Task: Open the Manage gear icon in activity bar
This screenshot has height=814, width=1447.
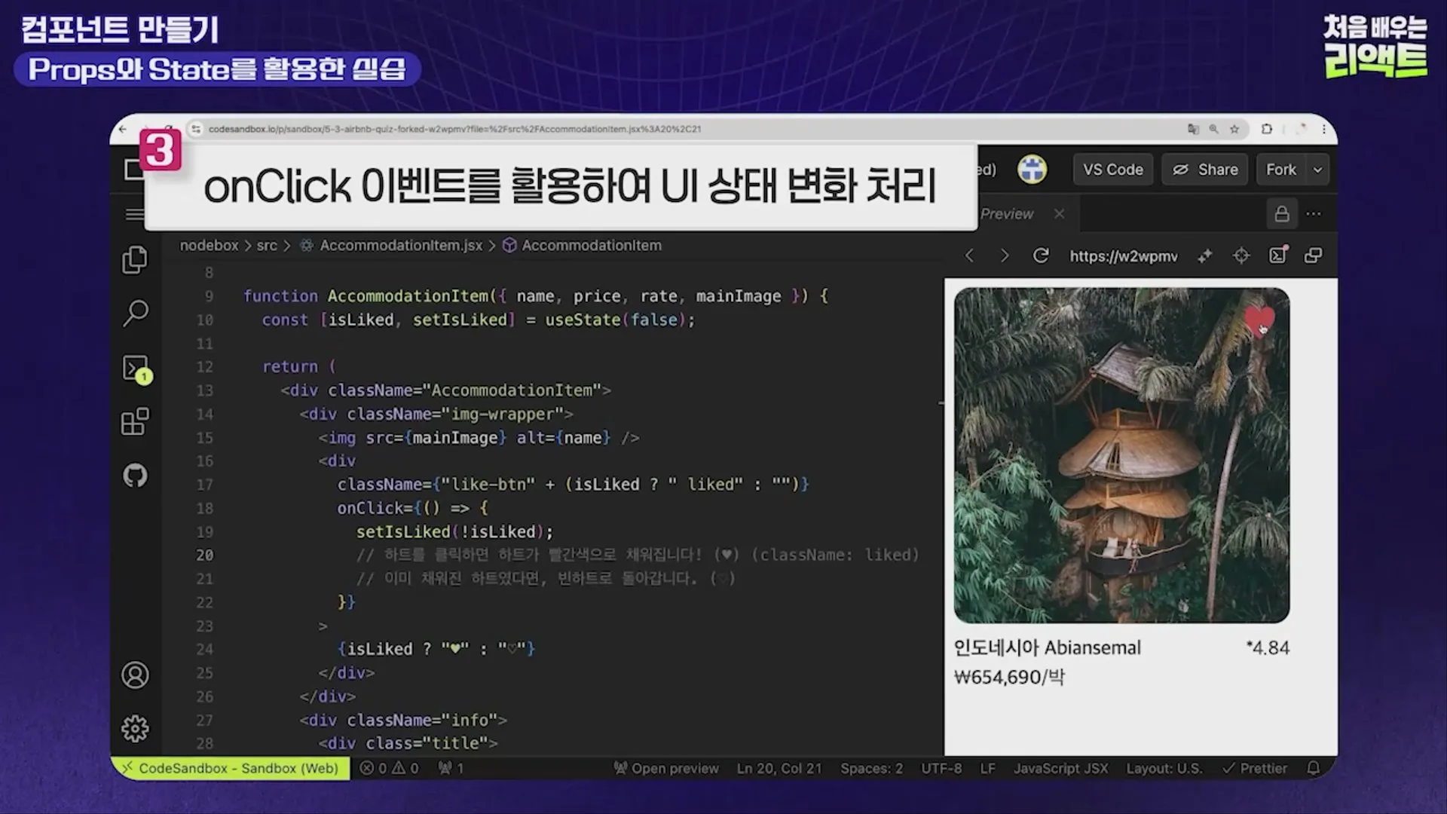Action: [x=136, y=728]
